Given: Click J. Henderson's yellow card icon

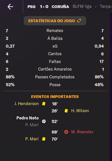Looking at the screenshot, I should (44, 104).
